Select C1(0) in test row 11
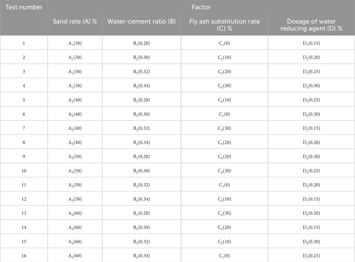355x262 pixels. [x=224, y=185]
